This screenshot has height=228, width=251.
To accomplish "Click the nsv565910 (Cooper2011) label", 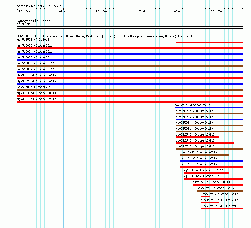I will [194, 123].
